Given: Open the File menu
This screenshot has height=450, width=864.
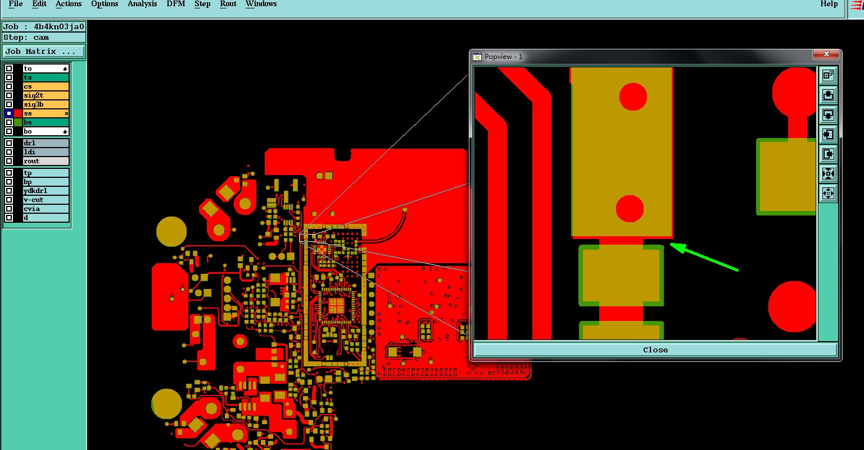Looking at the screenshot, I should [x=16, y=4].
